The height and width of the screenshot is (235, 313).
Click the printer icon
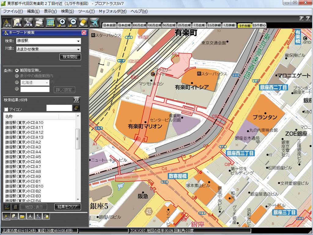coord(39,22)
